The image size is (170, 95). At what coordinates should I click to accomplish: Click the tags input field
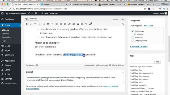142,62
